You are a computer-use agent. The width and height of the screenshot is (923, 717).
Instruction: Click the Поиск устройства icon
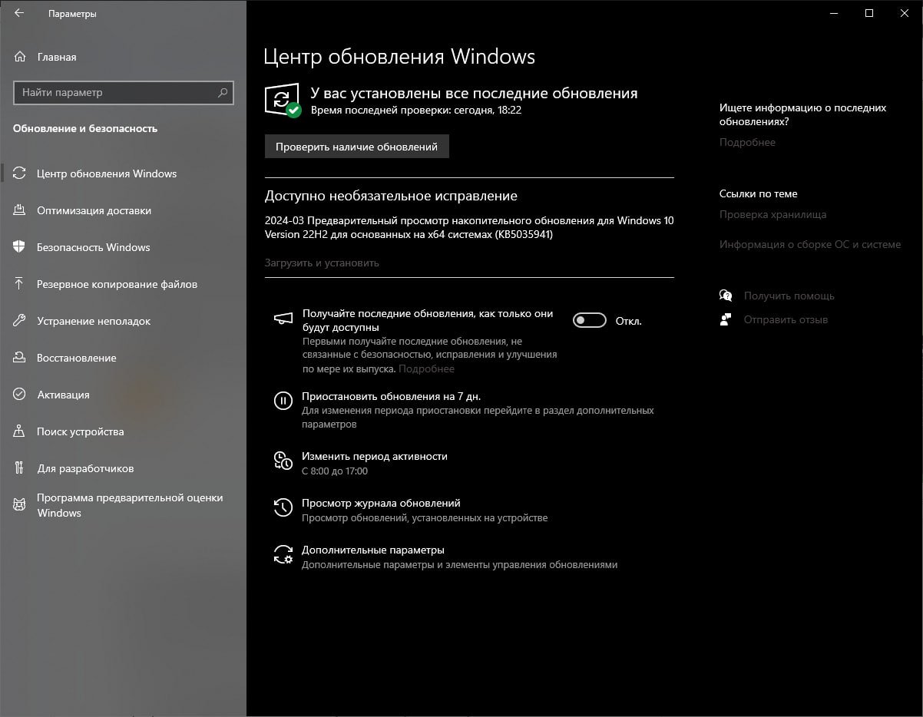click(x=20, y=431)
